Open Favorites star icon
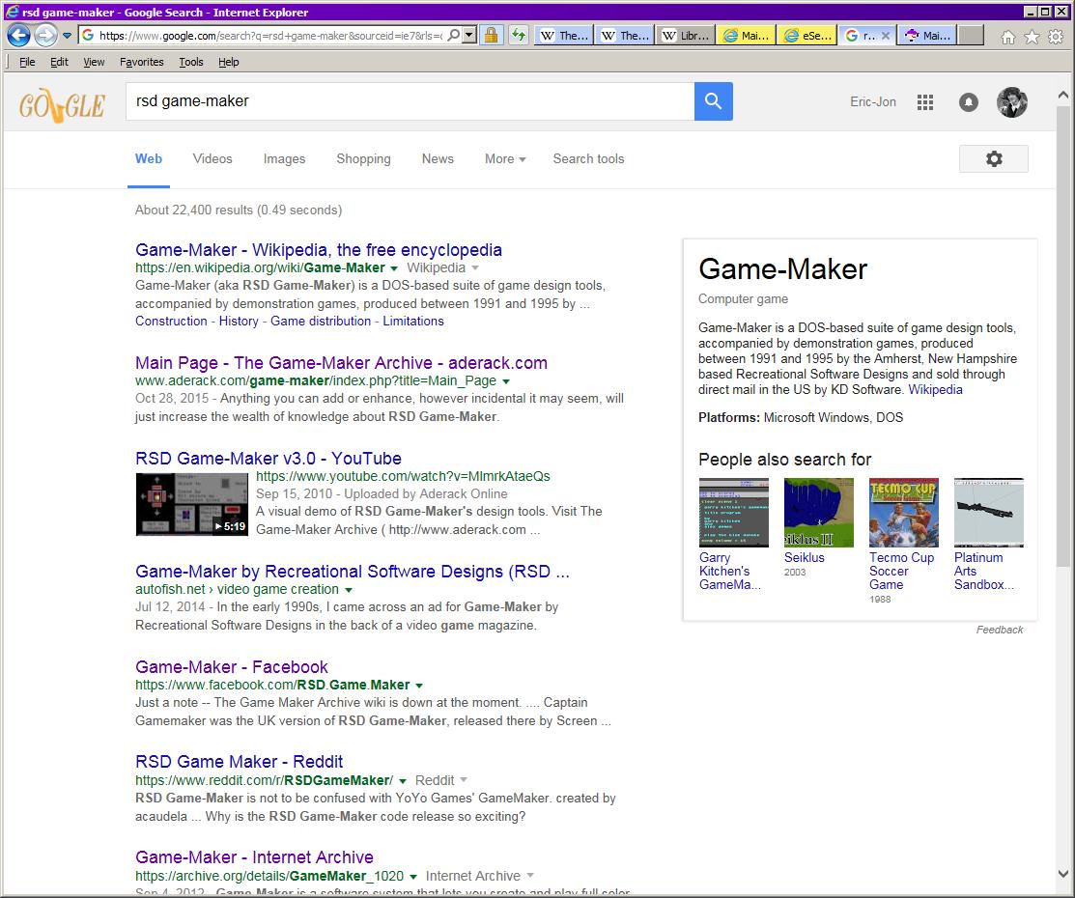The height and width of the screenshot is (898, 1075). point(1032,37)
